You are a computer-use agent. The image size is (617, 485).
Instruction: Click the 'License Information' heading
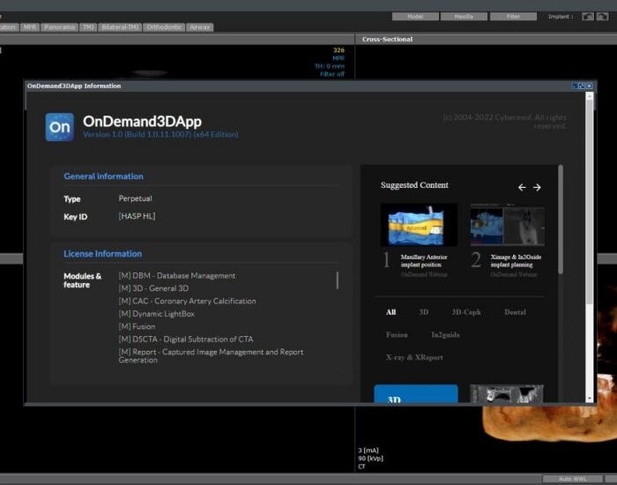click(103, 254)
